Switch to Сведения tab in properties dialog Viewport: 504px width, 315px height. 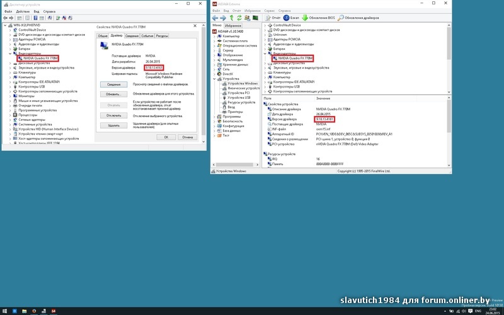tap(132, 36)
